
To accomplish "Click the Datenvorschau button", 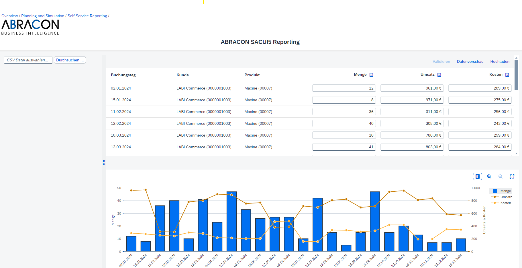I will point(470,61).
